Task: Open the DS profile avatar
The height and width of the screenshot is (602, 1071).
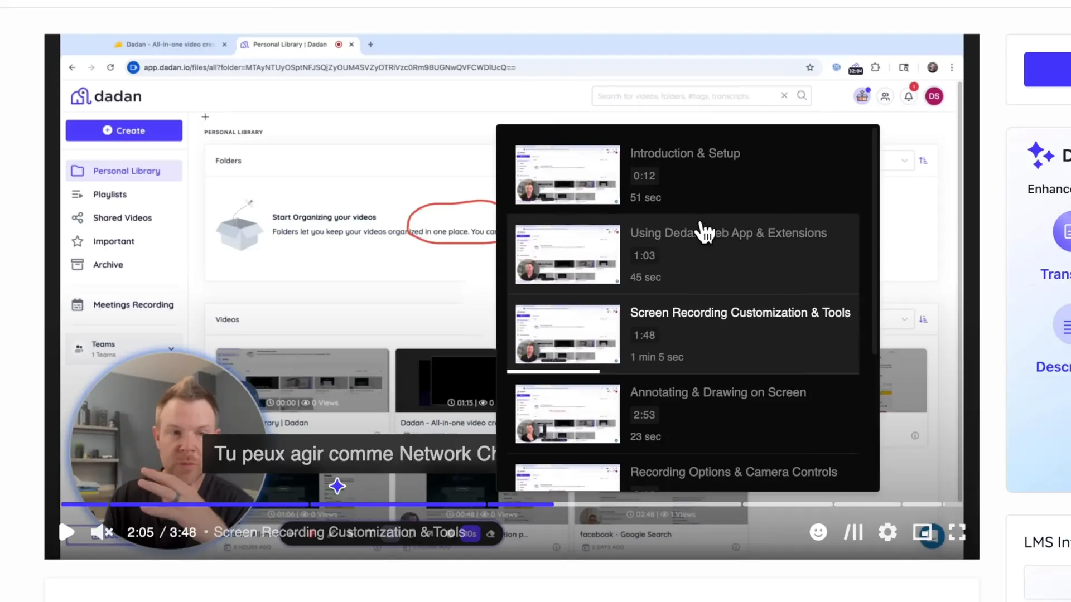Action: point(934,96)
